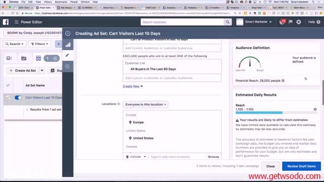Click the Ad Set Name column header
The width and height of the screenshot is (324, 182).
click(x=35, y=85)
